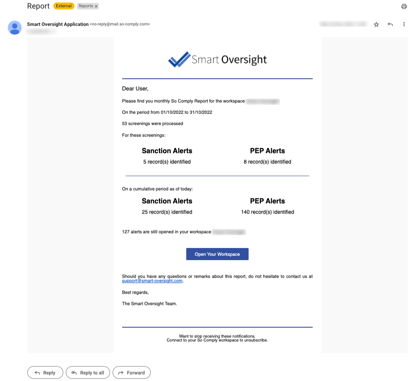408x381 pixels.
Task: Click the '5 record(s) identified' text
Action: point(167,162)
